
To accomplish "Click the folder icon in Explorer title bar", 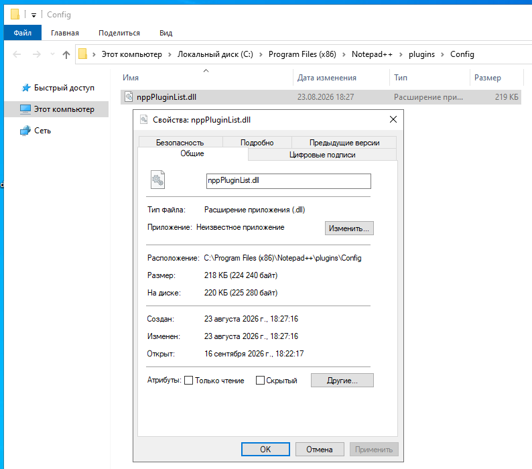I will (x=15, y=14).
